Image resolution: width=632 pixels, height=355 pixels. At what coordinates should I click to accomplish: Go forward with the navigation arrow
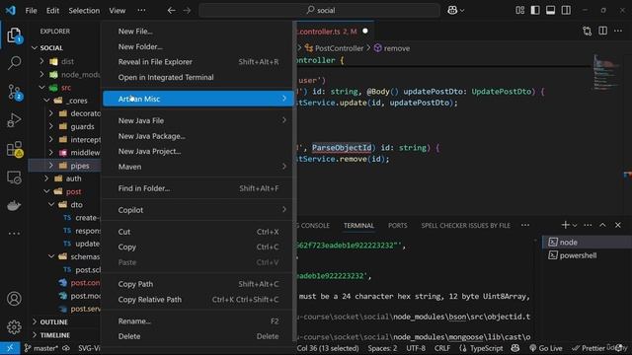coord(187,10)
